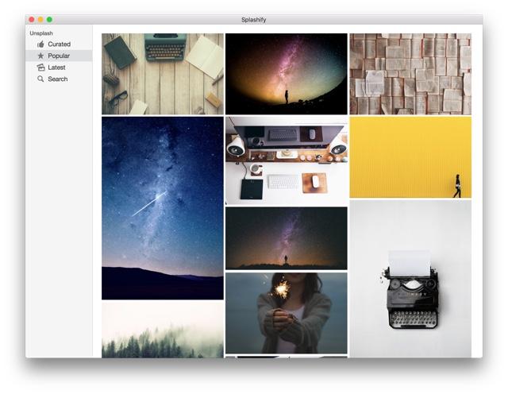
Task: Select the black typewriter on white photo
Action: (410, 278)
